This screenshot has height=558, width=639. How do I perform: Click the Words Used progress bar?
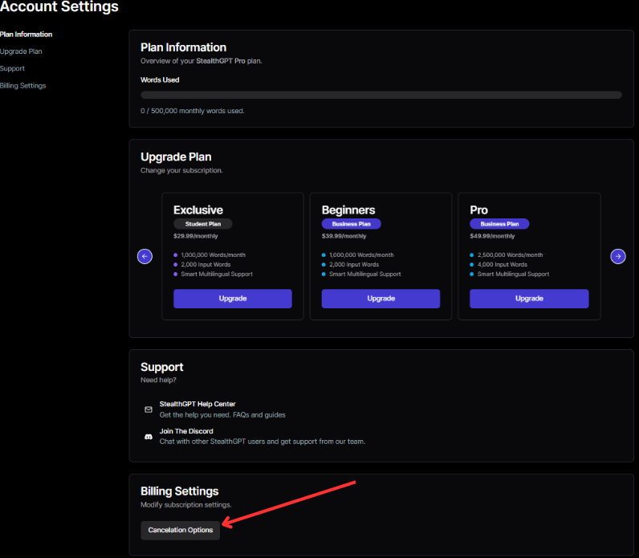point(381,95)
